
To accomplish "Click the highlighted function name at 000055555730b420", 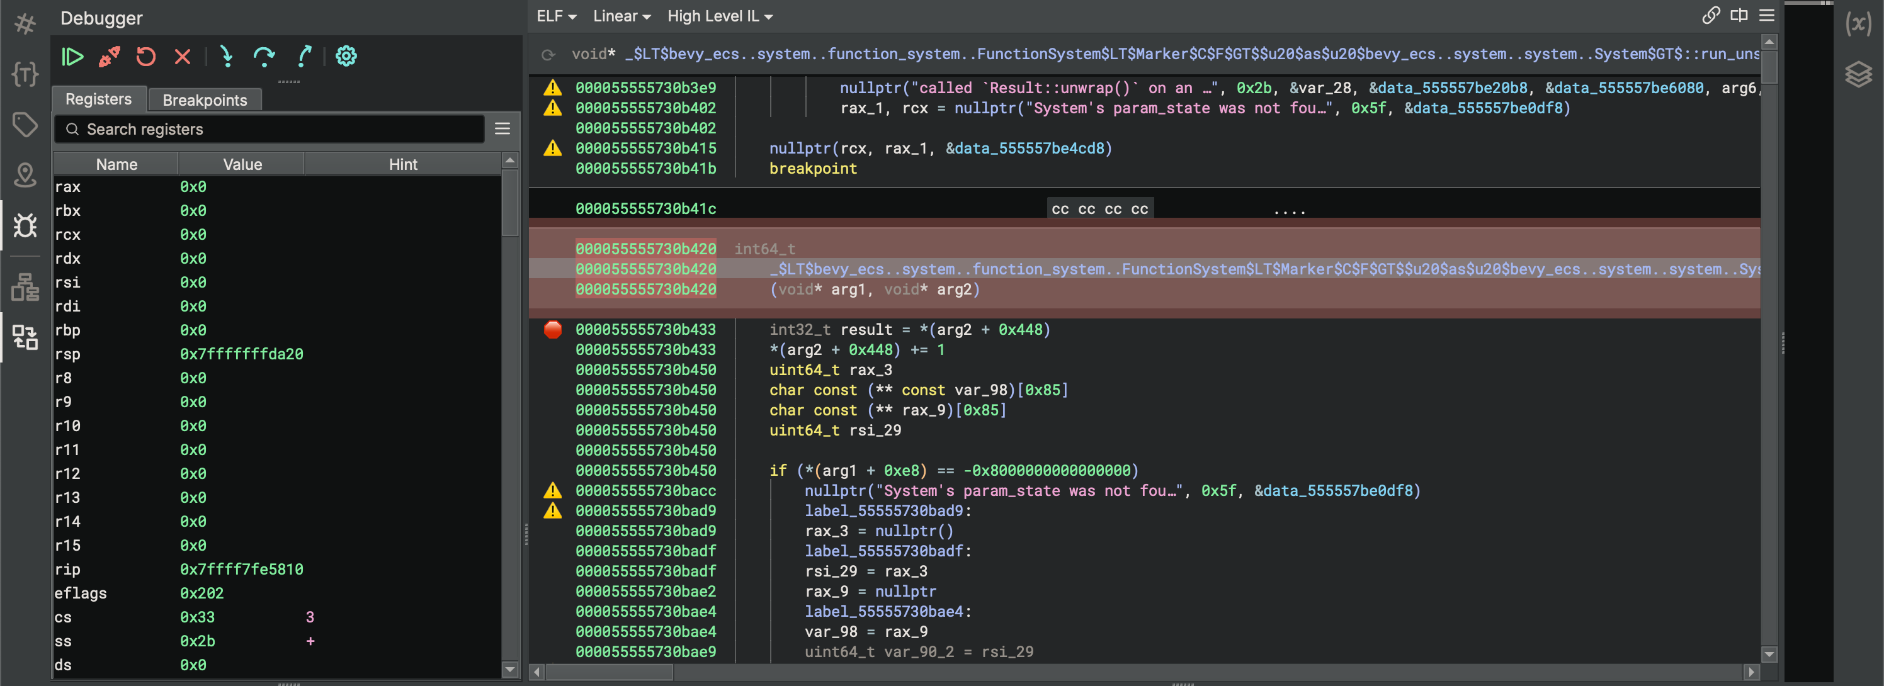I will pos(1264,270).
